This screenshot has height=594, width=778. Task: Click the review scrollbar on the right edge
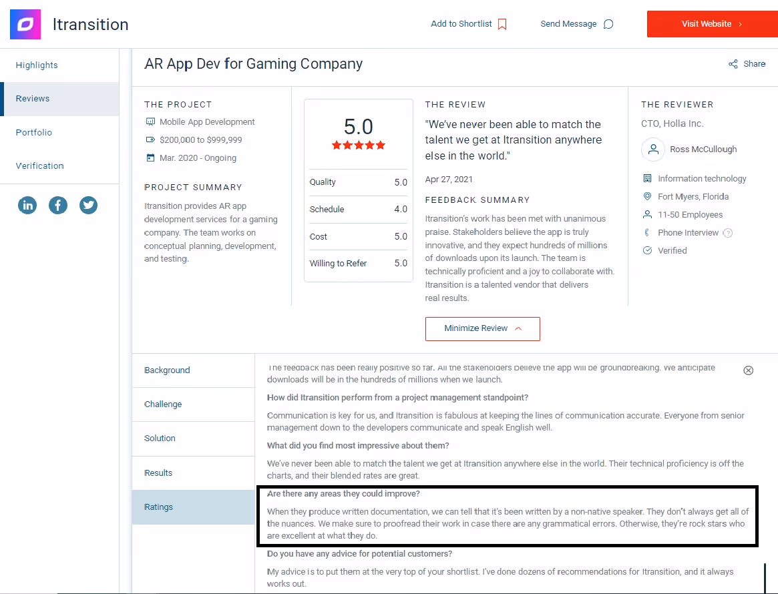tap(765, 577)
